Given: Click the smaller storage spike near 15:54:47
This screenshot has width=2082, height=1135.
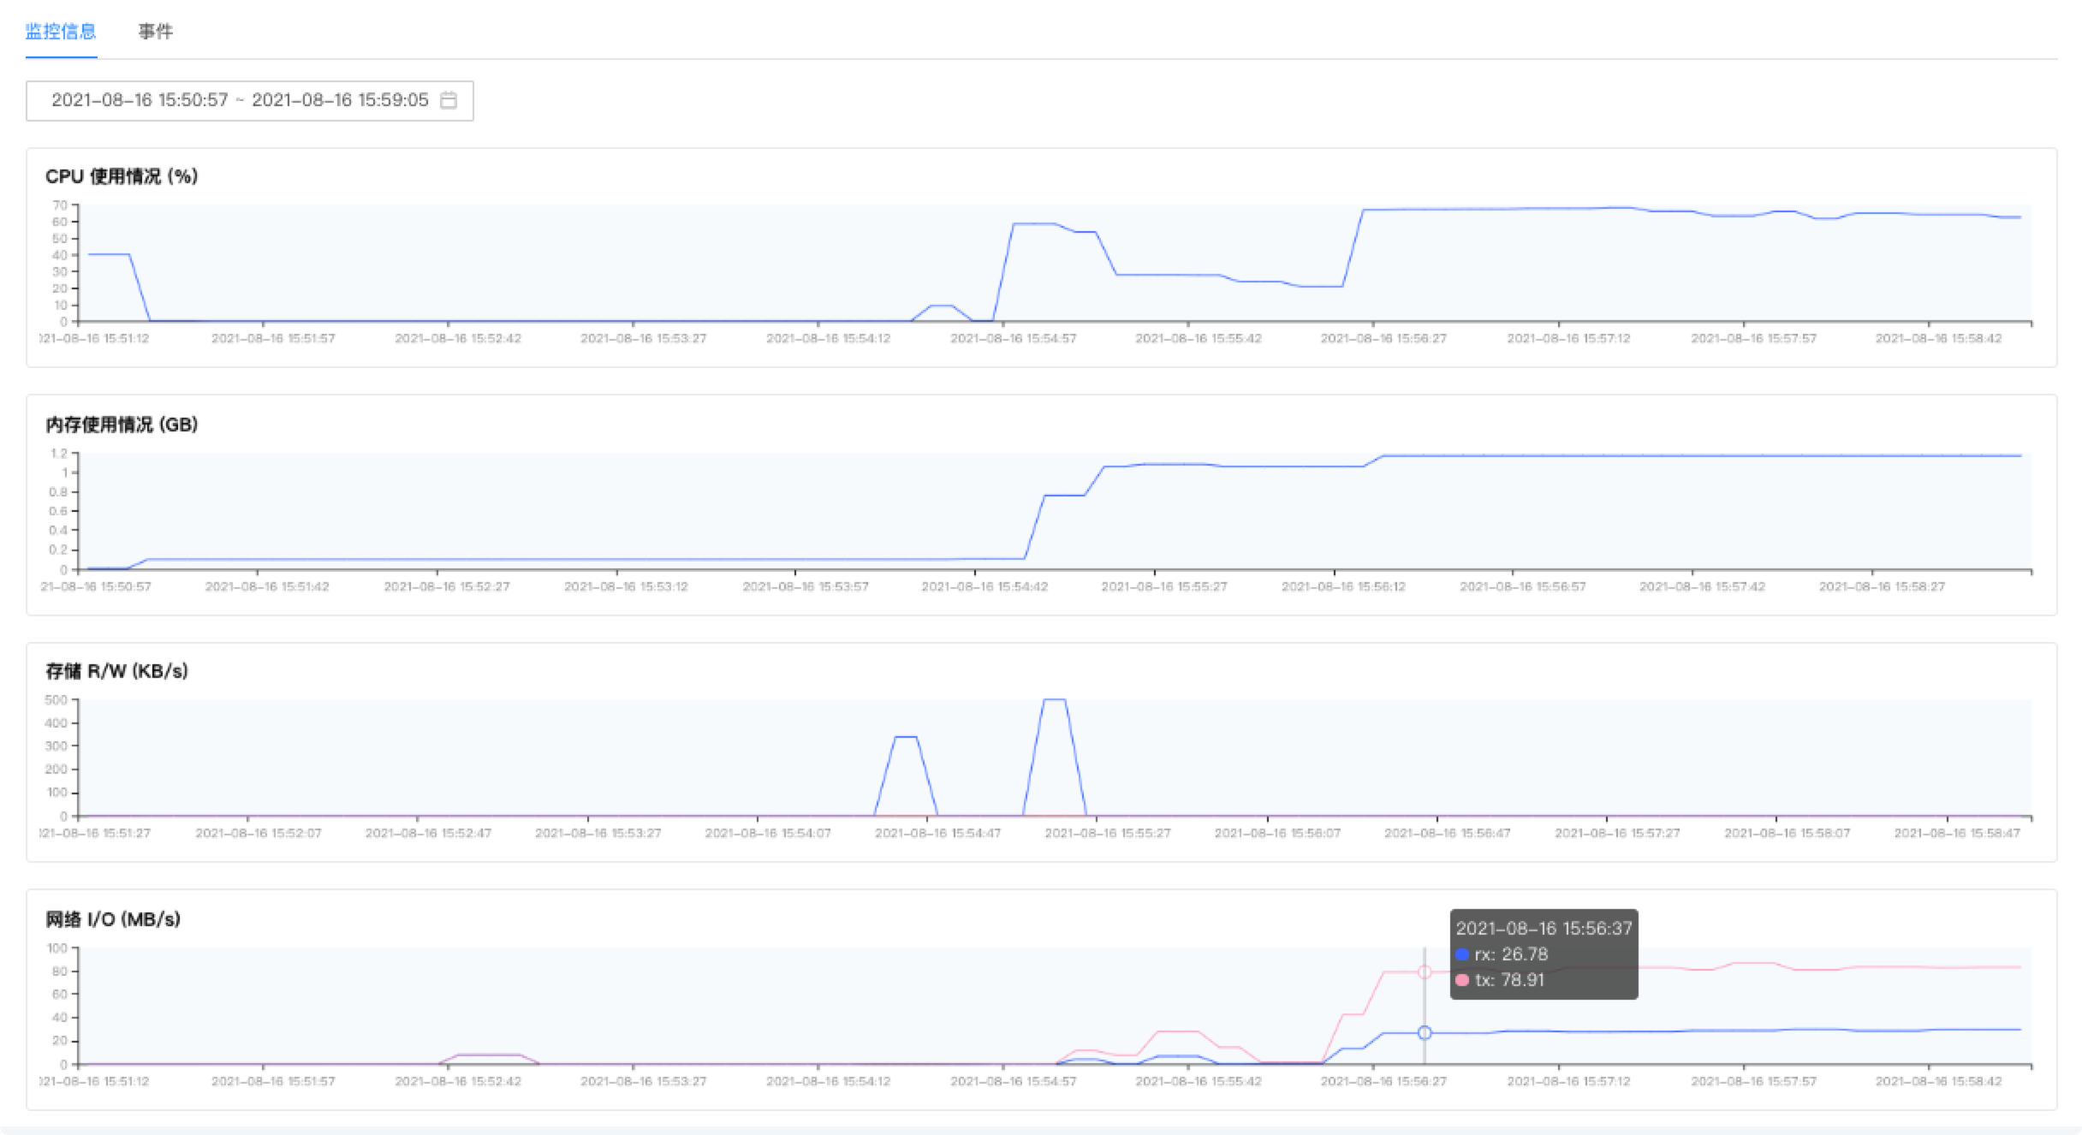Looking at the screenshot, I should 906,737.
